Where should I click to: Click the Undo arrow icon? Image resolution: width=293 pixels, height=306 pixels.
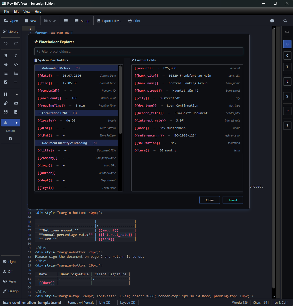(6, 44)
